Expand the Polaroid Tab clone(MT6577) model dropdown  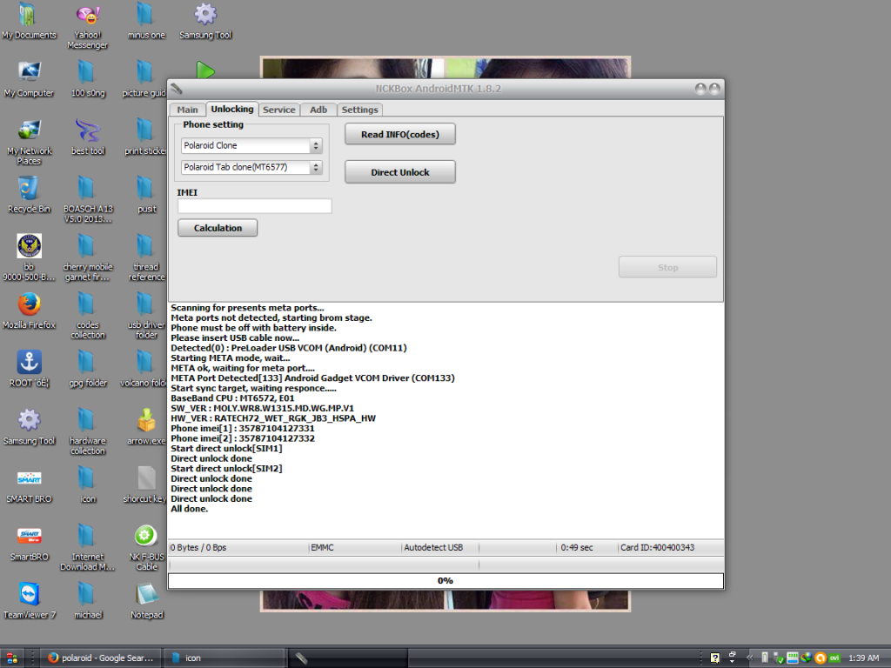251,167
